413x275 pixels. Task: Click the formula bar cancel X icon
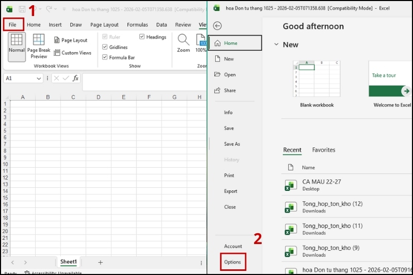pos(56,78)
